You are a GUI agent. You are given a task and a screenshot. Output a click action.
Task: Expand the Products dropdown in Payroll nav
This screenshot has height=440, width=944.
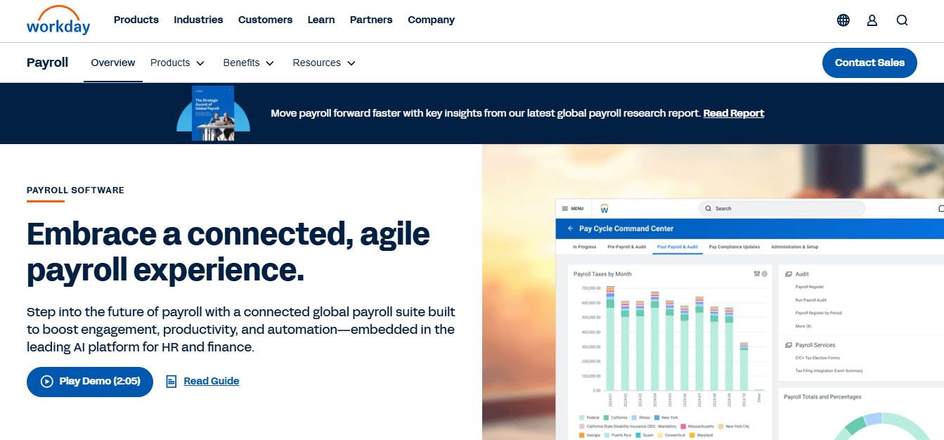177,63
